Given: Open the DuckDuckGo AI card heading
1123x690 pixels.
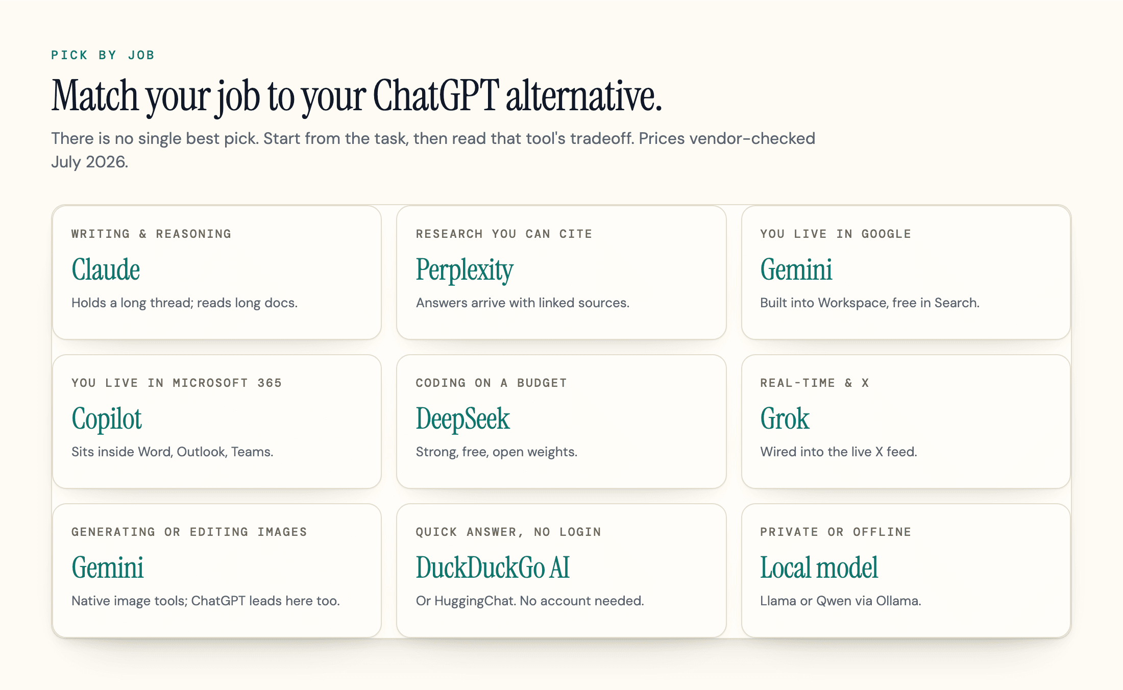Looking at the screenshot, I should 493,568.
